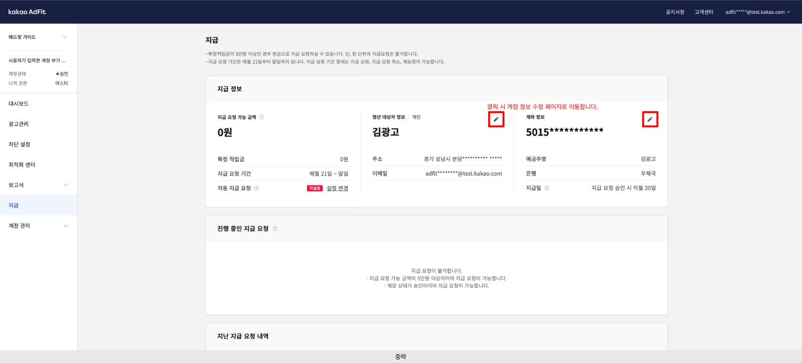The image size is (802, 363).
Task: Click the 설정 변경 link
Action: pyautogui.click(x=337, y=188)
